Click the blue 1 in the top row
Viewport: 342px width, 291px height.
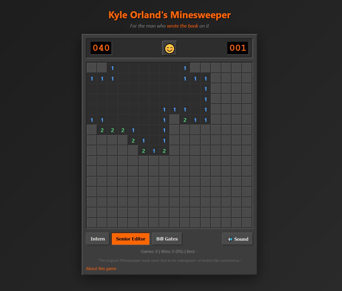pos(112,68)
